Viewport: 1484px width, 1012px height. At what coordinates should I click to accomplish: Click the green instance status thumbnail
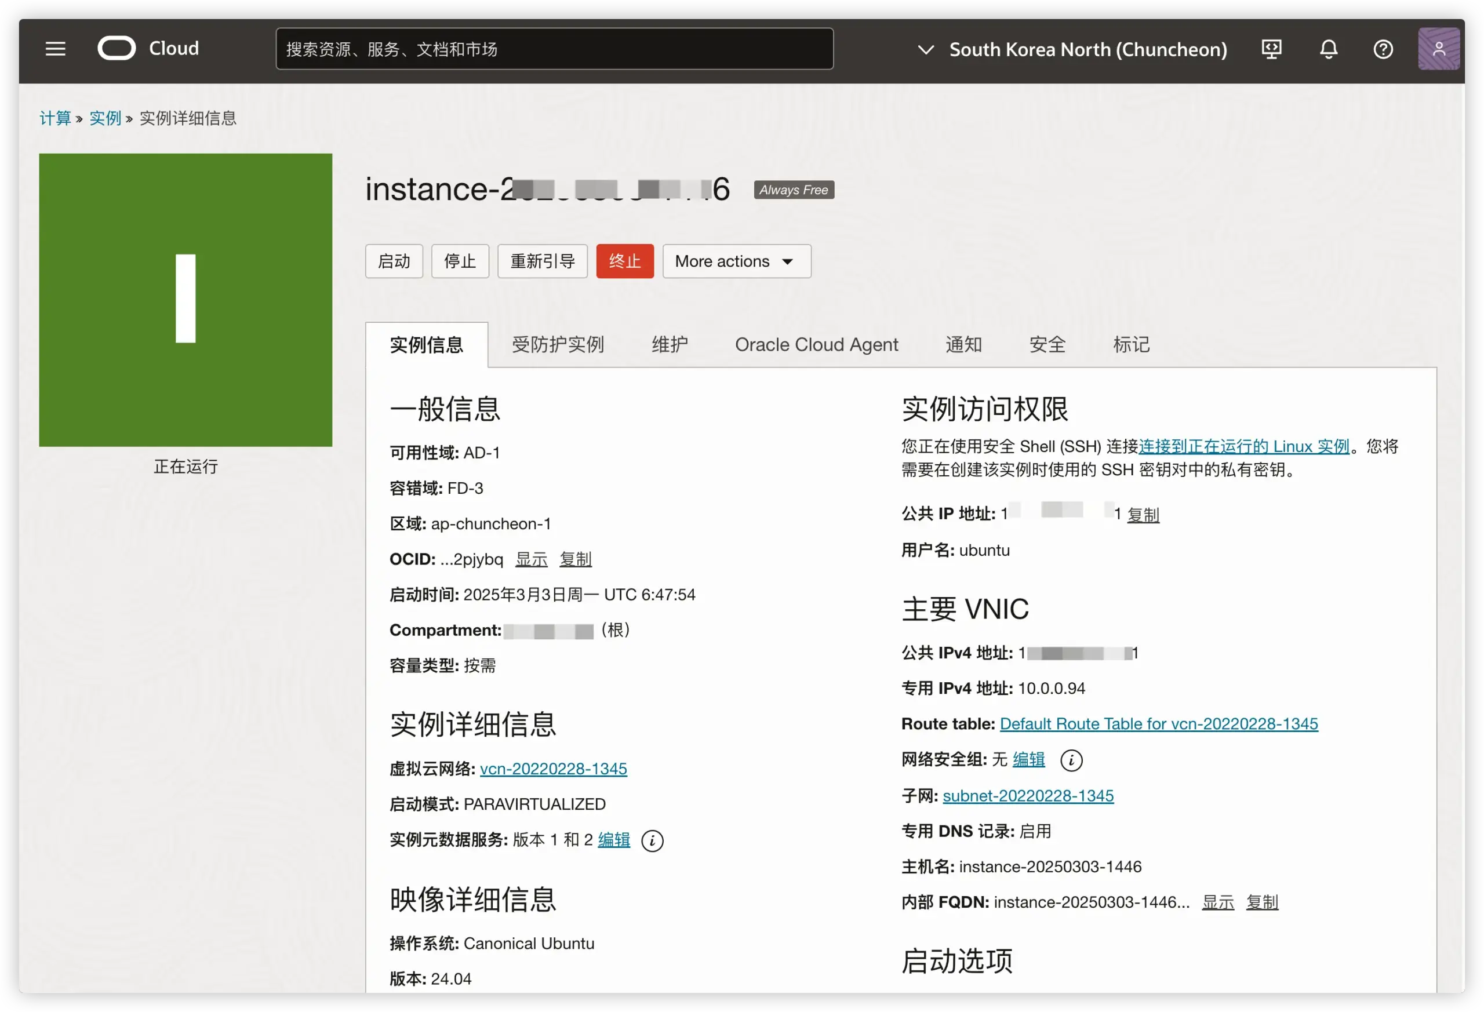click(x=185, y=300)
